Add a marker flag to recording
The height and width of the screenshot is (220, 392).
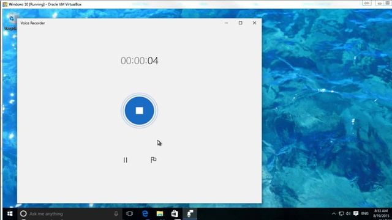[154, 159]
